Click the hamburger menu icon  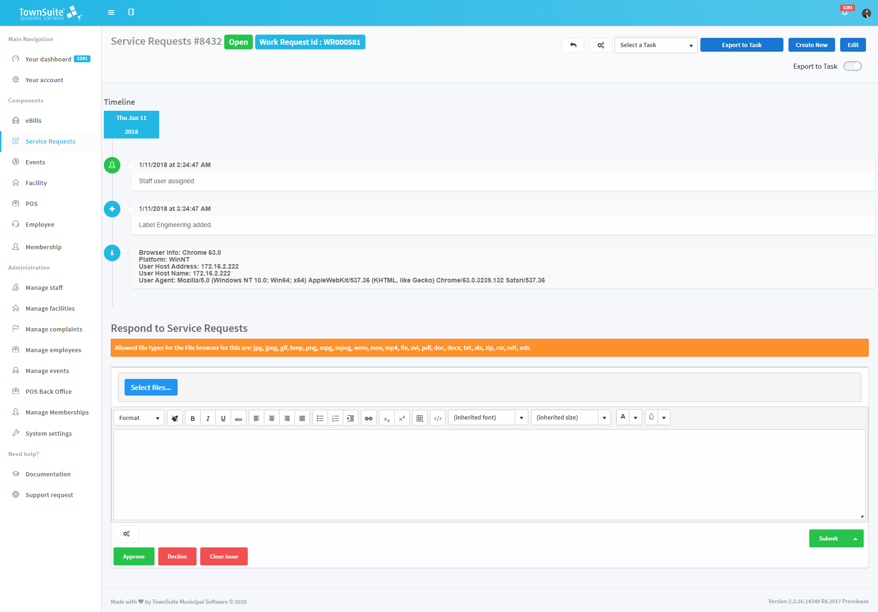coord(111,12)
